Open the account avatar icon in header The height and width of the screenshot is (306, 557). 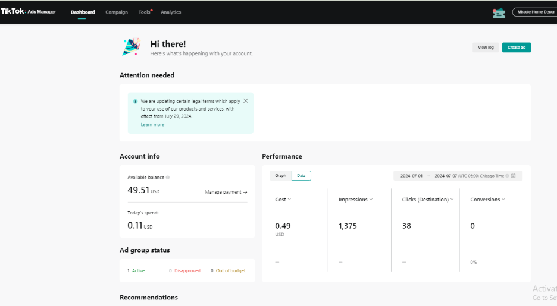pyautogui.click(x=499, y=12)
